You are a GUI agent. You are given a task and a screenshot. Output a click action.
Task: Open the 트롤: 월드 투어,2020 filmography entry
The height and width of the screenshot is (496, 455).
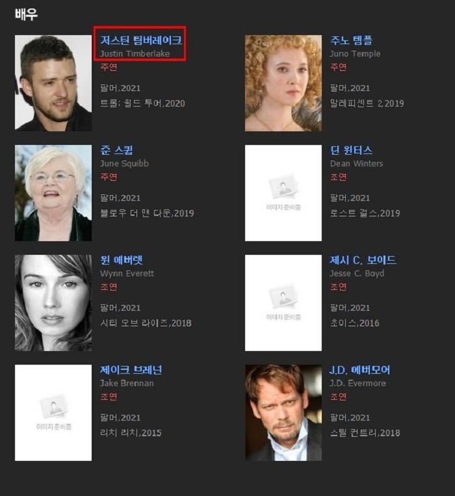click(x=142, y=103)
